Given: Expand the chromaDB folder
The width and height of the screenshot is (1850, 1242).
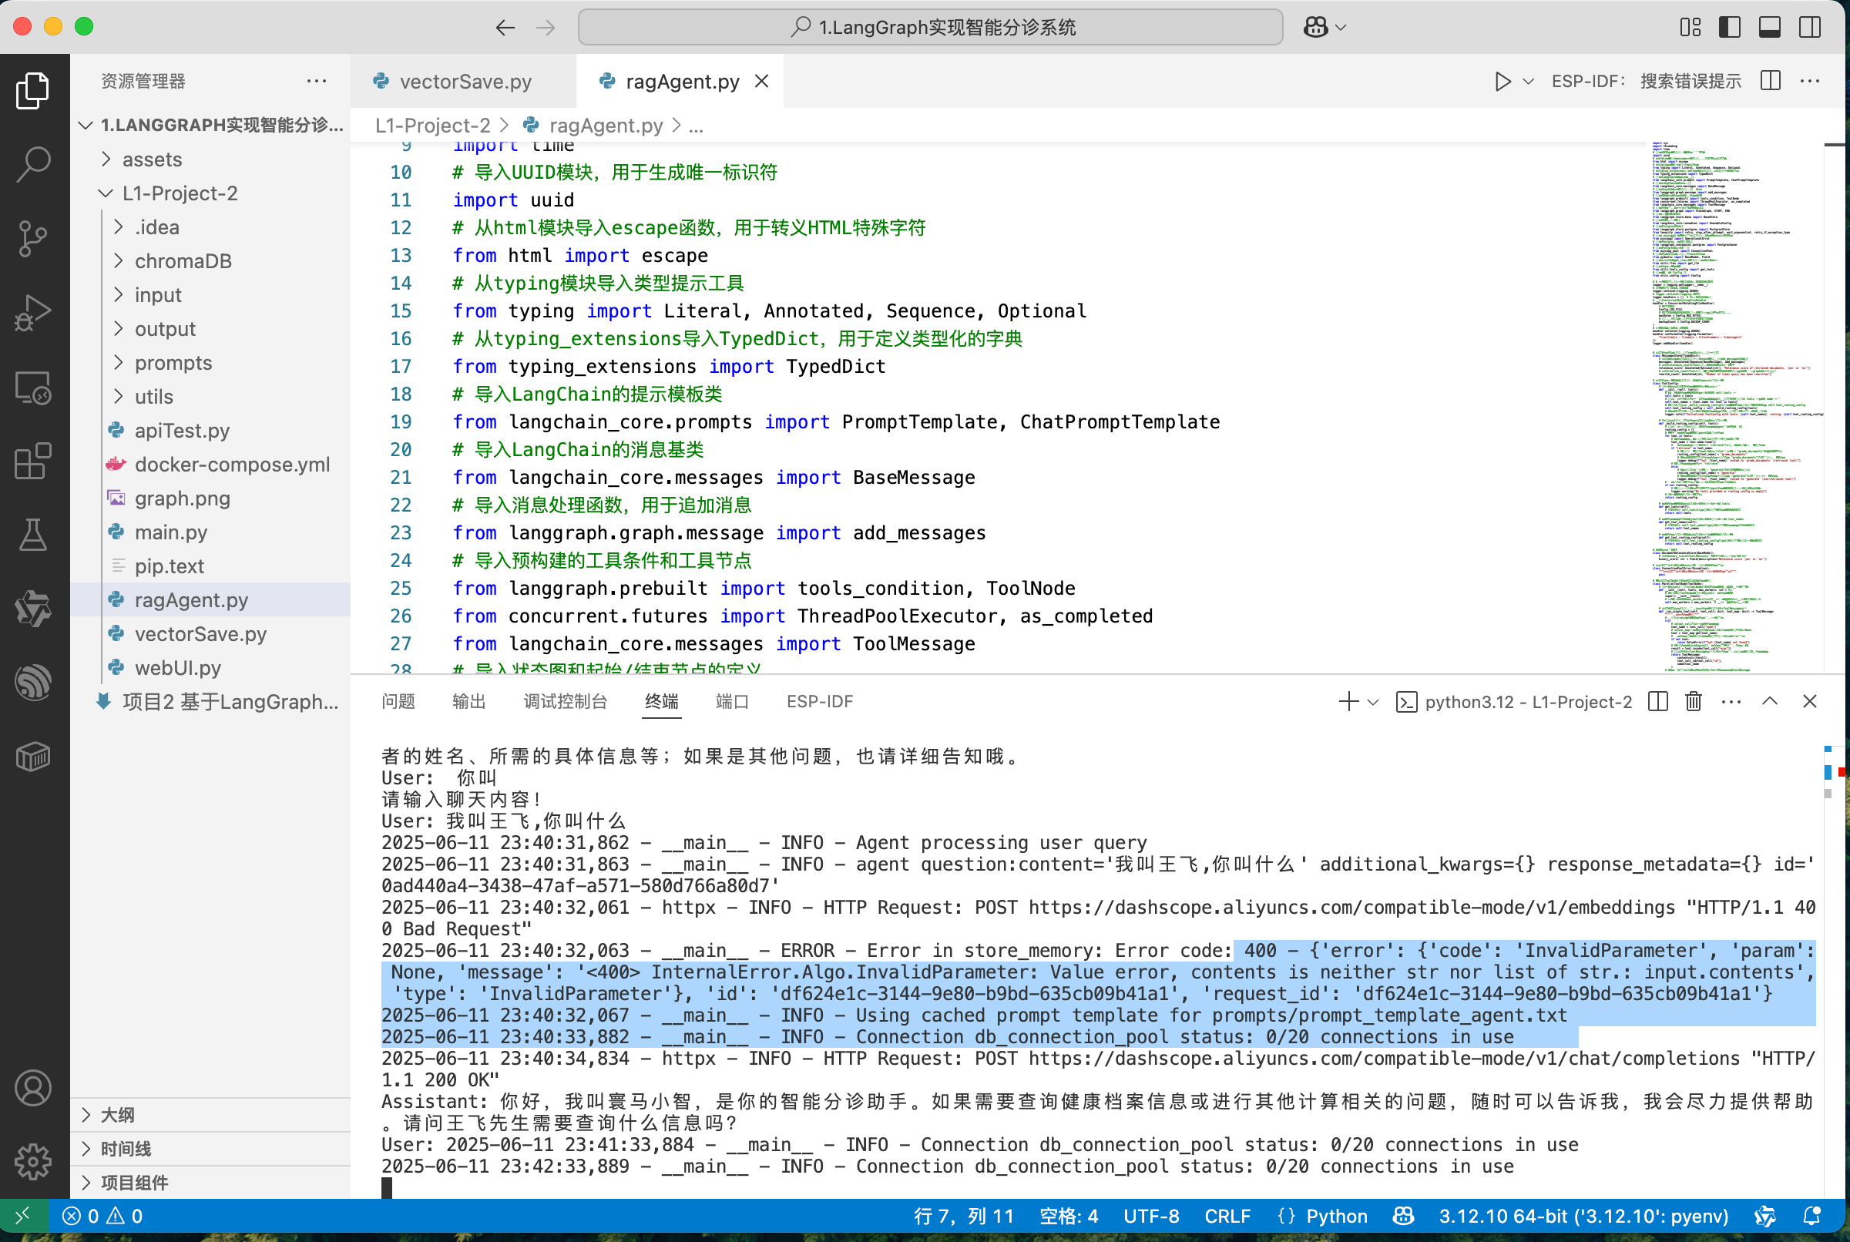Looking at the screenshot, I should (210, 260).
